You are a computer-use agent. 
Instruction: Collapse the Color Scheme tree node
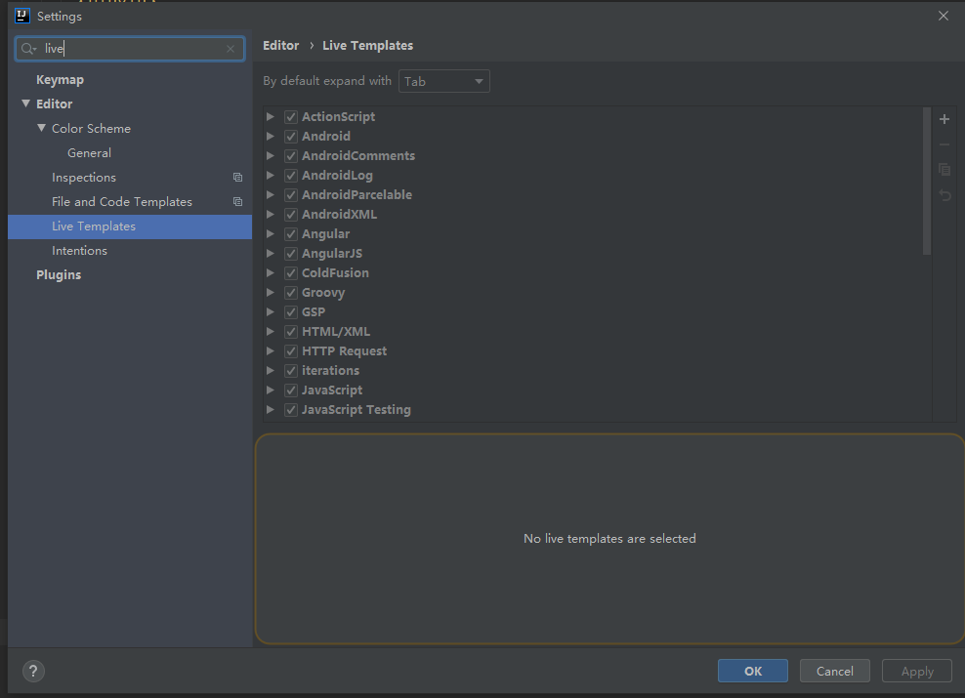(x=42, y=128)
